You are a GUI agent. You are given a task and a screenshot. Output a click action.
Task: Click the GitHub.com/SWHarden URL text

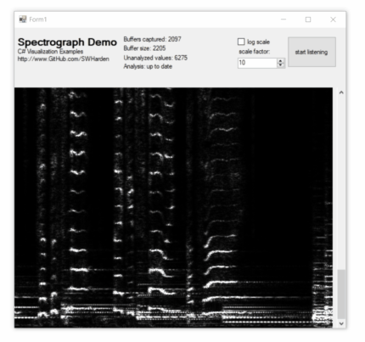tap(64, 59)
